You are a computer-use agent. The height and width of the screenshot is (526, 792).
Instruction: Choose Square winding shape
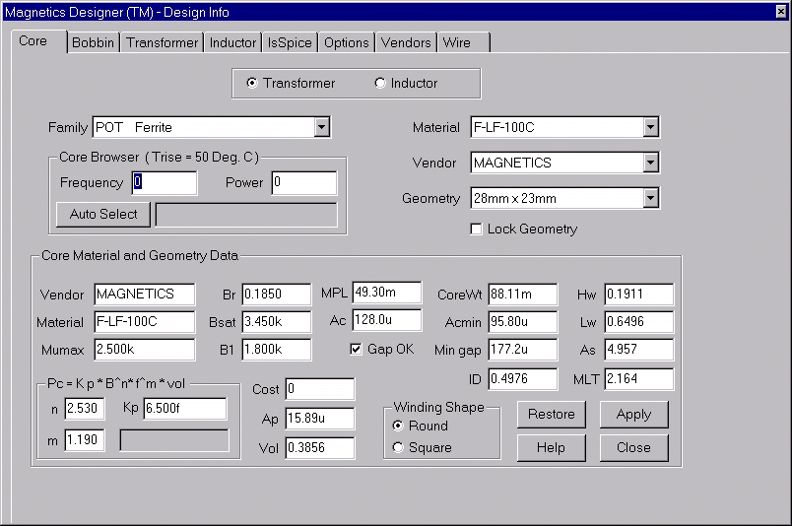[398, 447]
